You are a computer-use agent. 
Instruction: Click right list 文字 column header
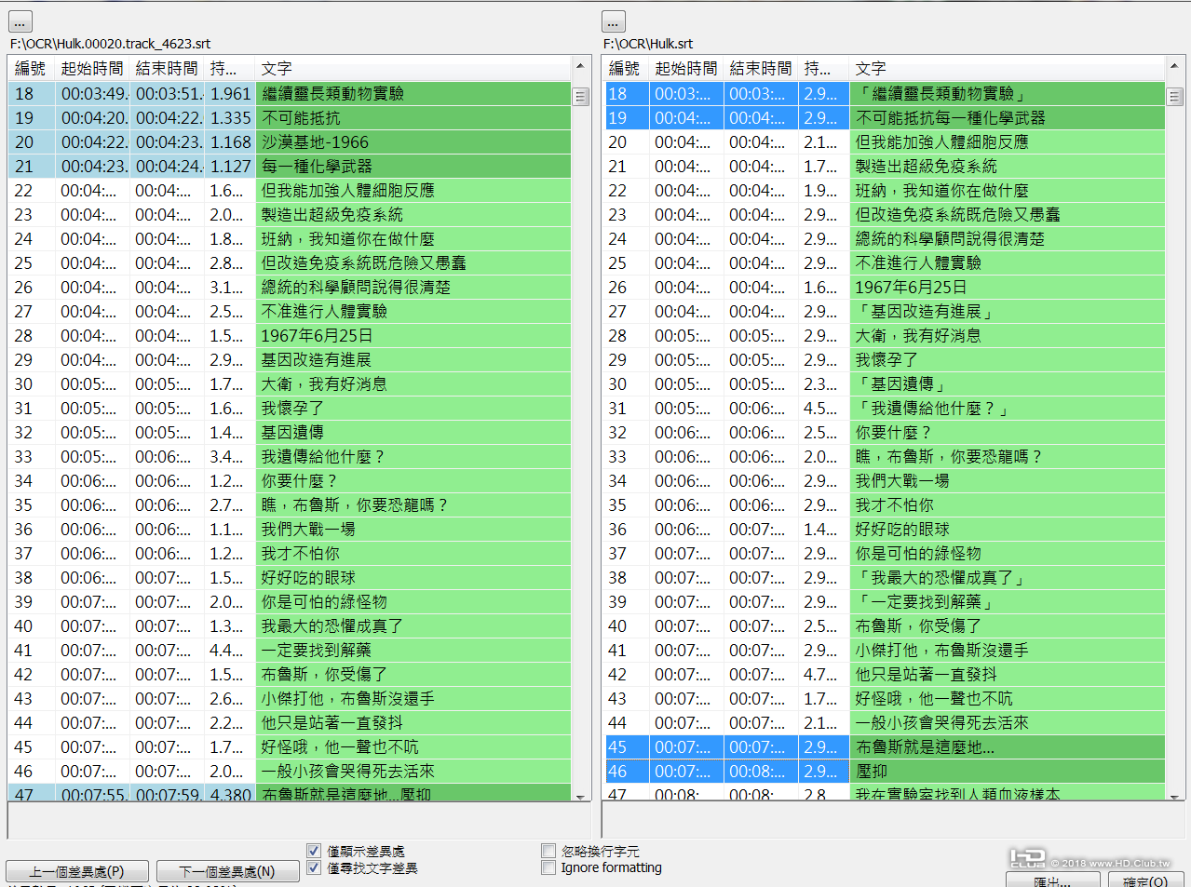(x=1007, y=68)
